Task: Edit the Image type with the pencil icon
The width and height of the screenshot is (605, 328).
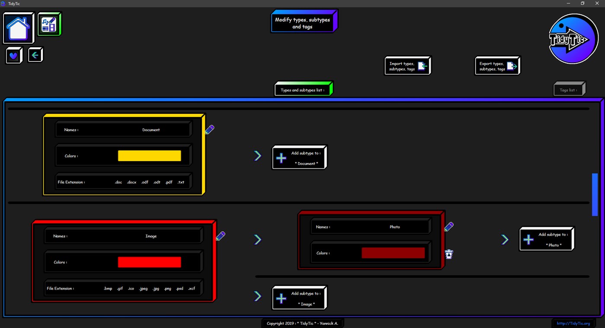Action: [221, 236]
